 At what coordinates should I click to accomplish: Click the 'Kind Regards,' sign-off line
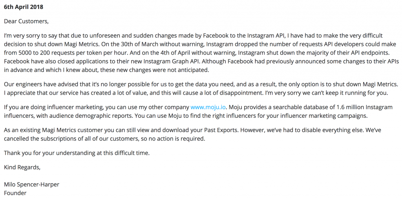22,168
